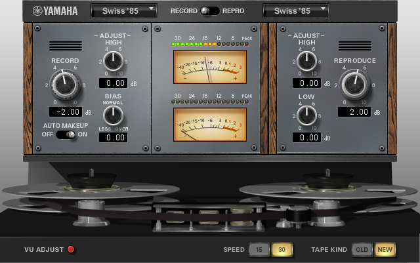The height and width of the screenshot is (263, 420).
Task: Click the upper LED peak meter strip
Action: click(x=210, y=44)
